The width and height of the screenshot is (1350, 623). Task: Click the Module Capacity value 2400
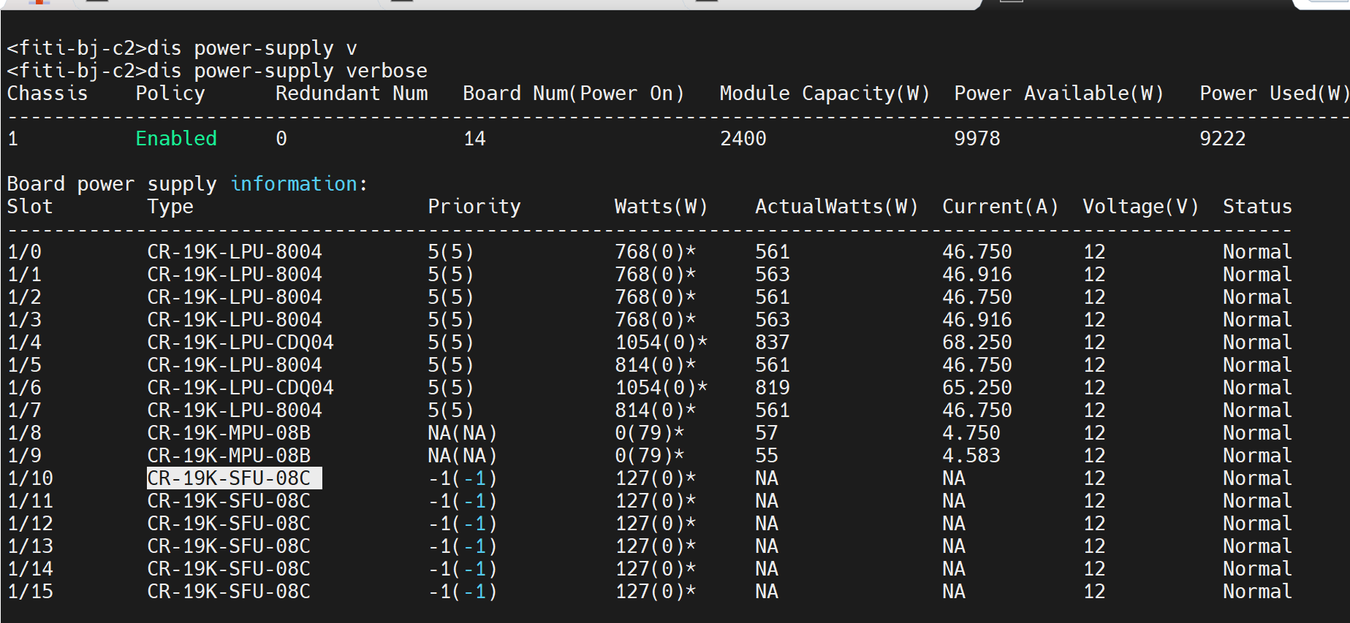[743, 139]
